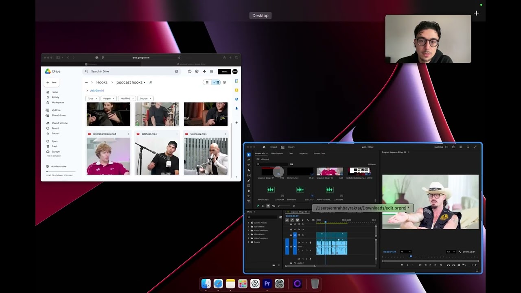Select the Razor tool in Premiere
The image size is (521, 293).
(x=249, y=170)
